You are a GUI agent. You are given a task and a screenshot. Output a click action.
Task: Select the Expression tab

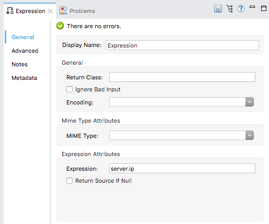coord(30,11)
